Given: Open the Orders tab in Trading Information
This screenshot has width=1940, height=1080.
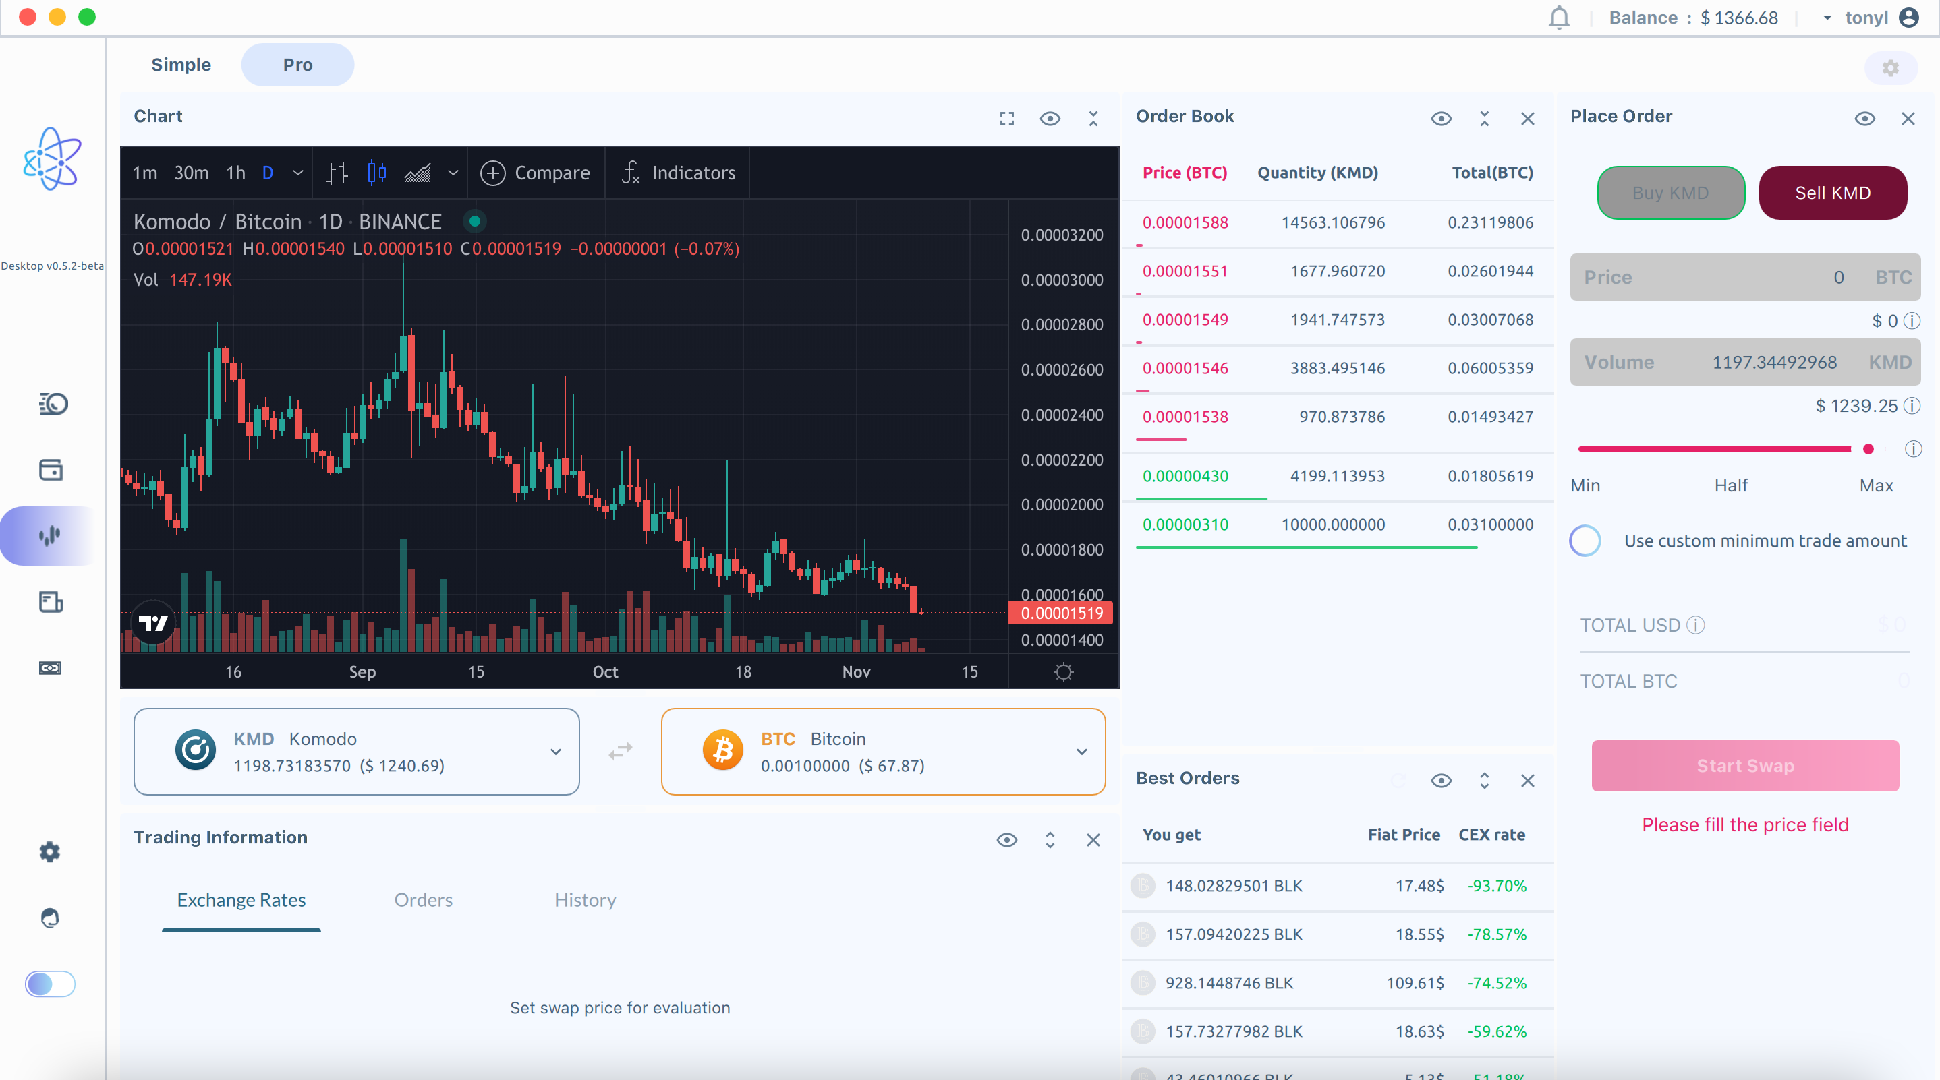Looking at the screenshot, I should point(423,899).
